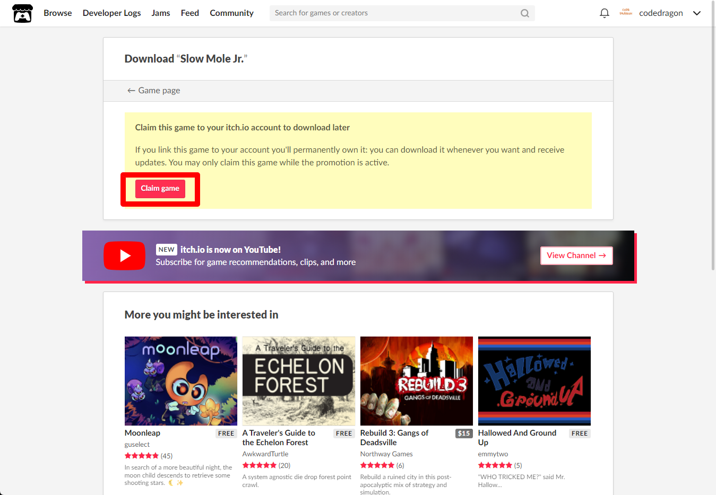Click the Moonleap star rating (45)
This screenshot has width=716, height=495.
pyautogui.click(x=149, y=456)
